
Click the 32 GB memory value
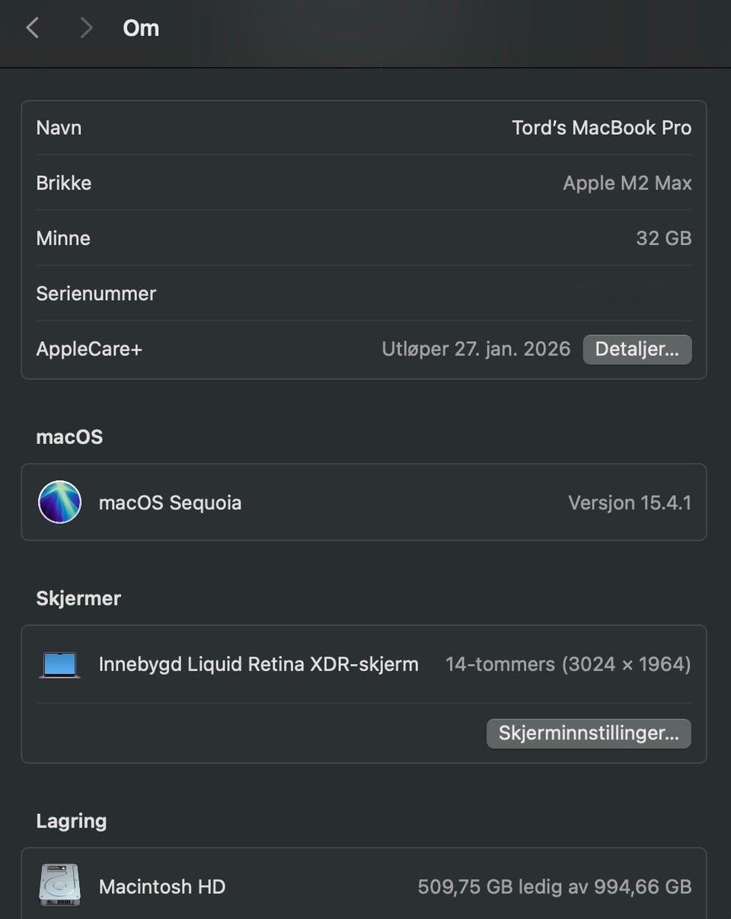pyautogui.click(x=663, y=238)
